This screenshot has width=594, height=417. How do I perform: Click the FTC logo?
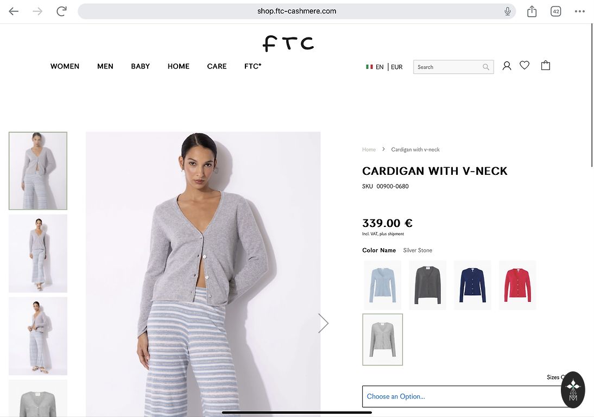coord(288,43)
